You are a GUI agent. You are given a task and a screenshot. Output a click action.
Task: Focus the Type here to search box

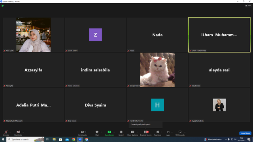25,139
